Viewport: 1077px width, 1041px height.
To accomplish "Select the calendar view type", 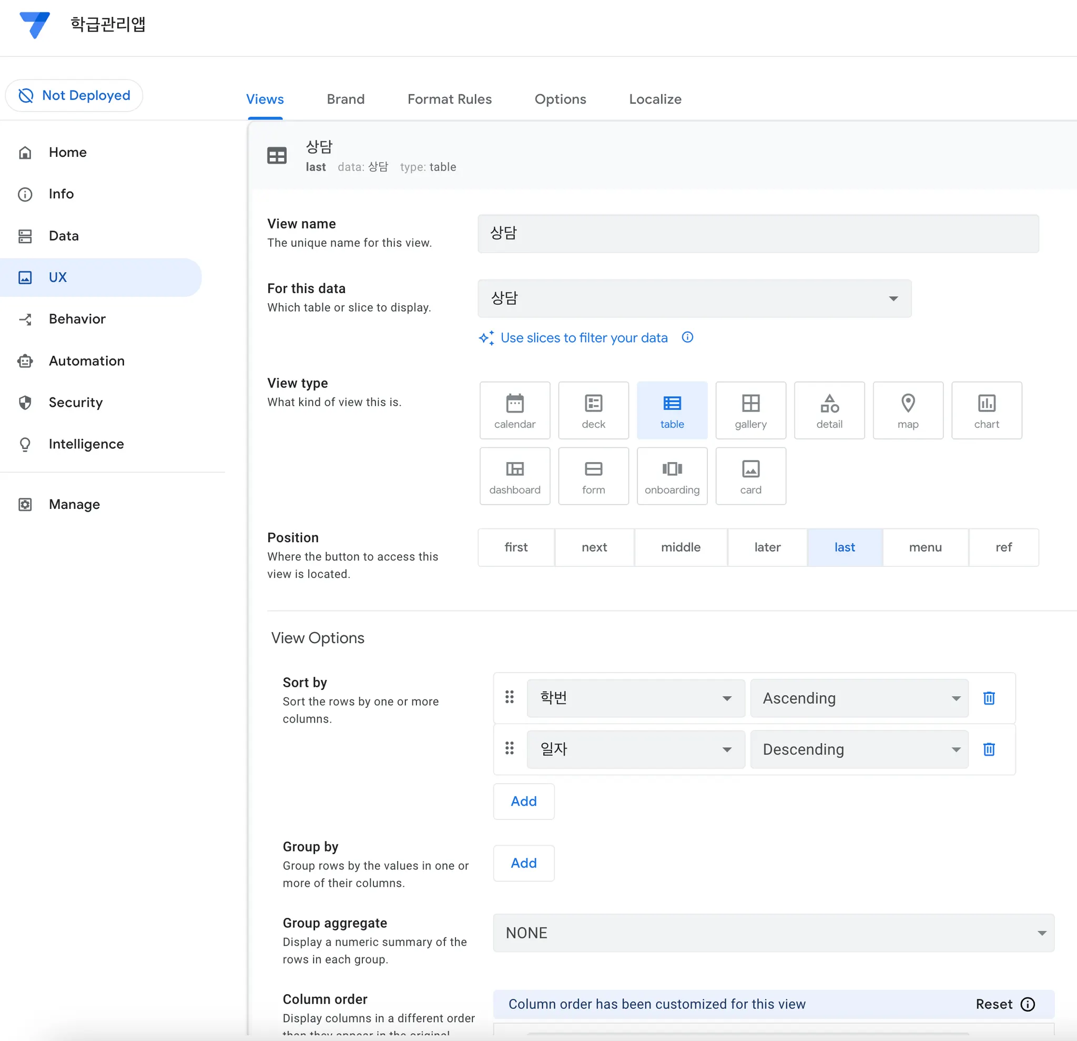I will tap(514, 410).
